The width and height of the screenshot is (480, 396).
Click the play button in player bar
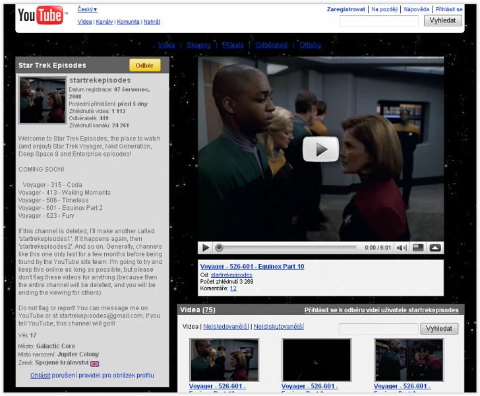[x=206, y=247]
